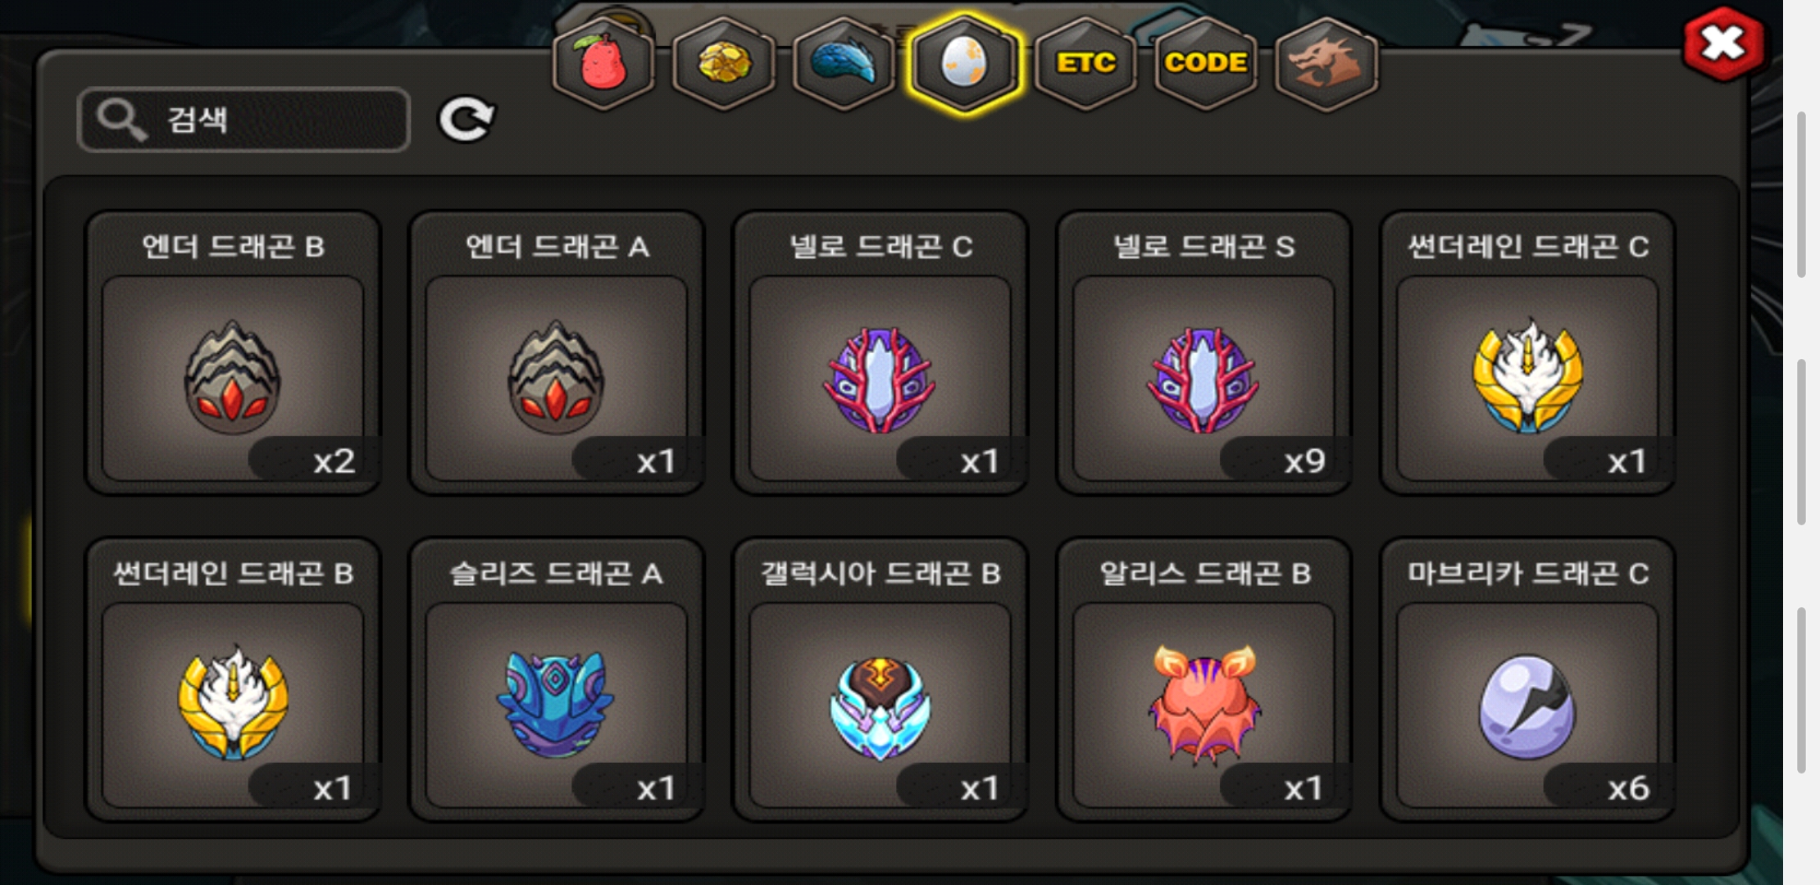The width and height of the screenshot is (1820, 885).
Task: Select the 썬더레인 드래곤 C egg
Action: [x=1527, y=352]
